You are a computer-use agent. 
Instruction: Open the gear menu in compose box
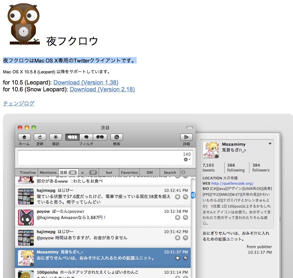click(x=187, y=159)
